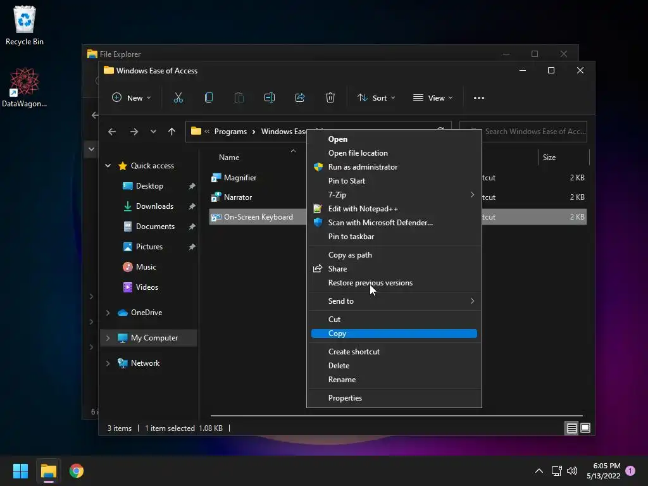This screenshot has width=648, height=486.
Task: Choose Restore previous versions
Action: [394, 283]
